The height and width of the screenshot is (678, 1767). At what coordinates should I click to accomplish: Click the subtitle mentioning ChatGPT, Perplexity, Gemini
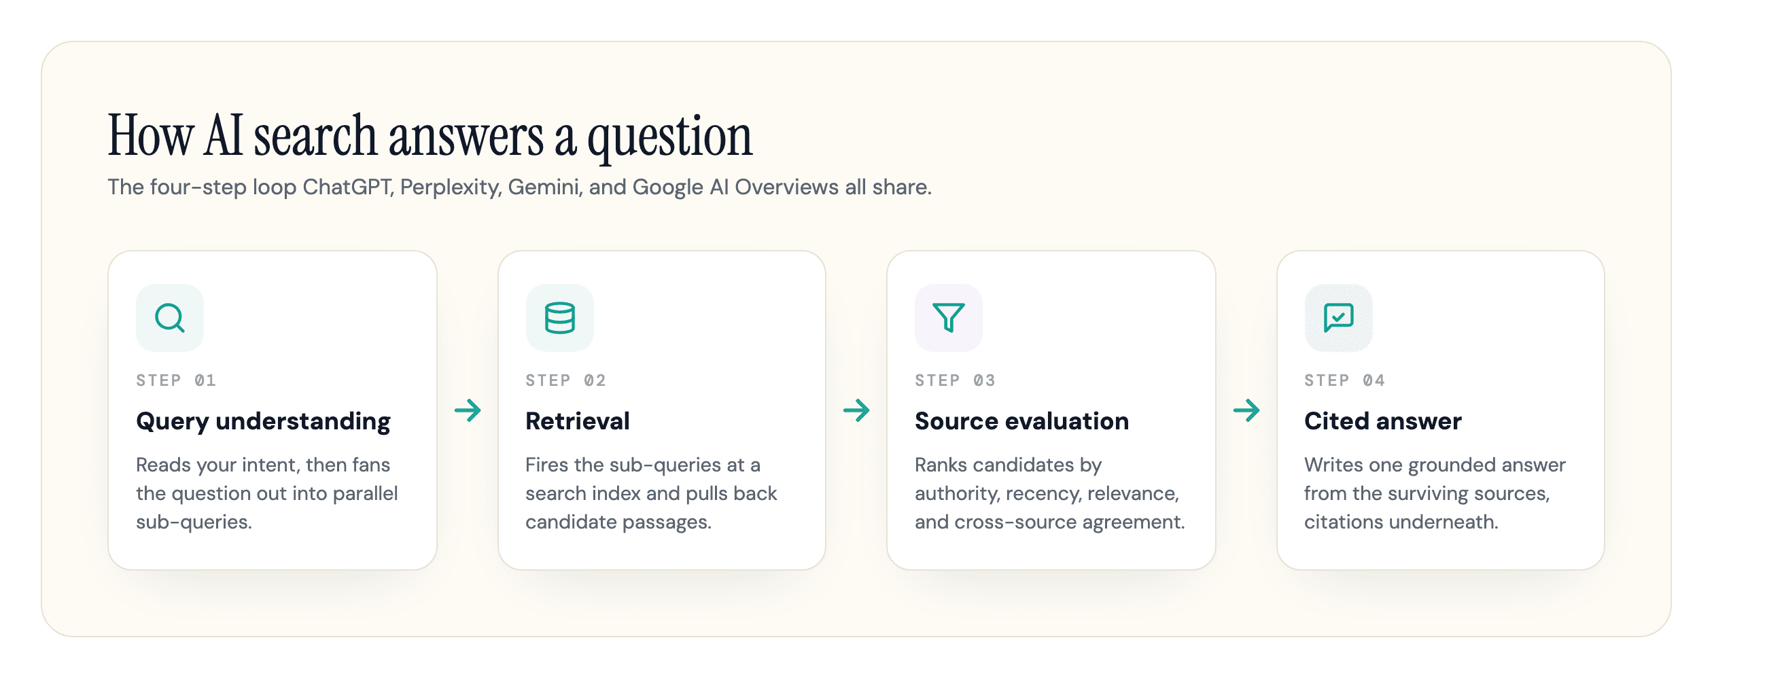[520, 187]
